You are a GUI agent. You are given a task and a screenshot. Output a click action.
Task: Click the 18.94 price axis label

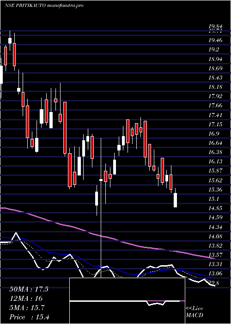(215, 59)
